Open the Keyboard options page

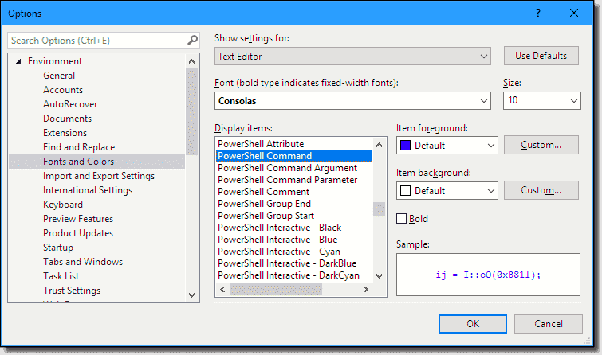[63, 205]
